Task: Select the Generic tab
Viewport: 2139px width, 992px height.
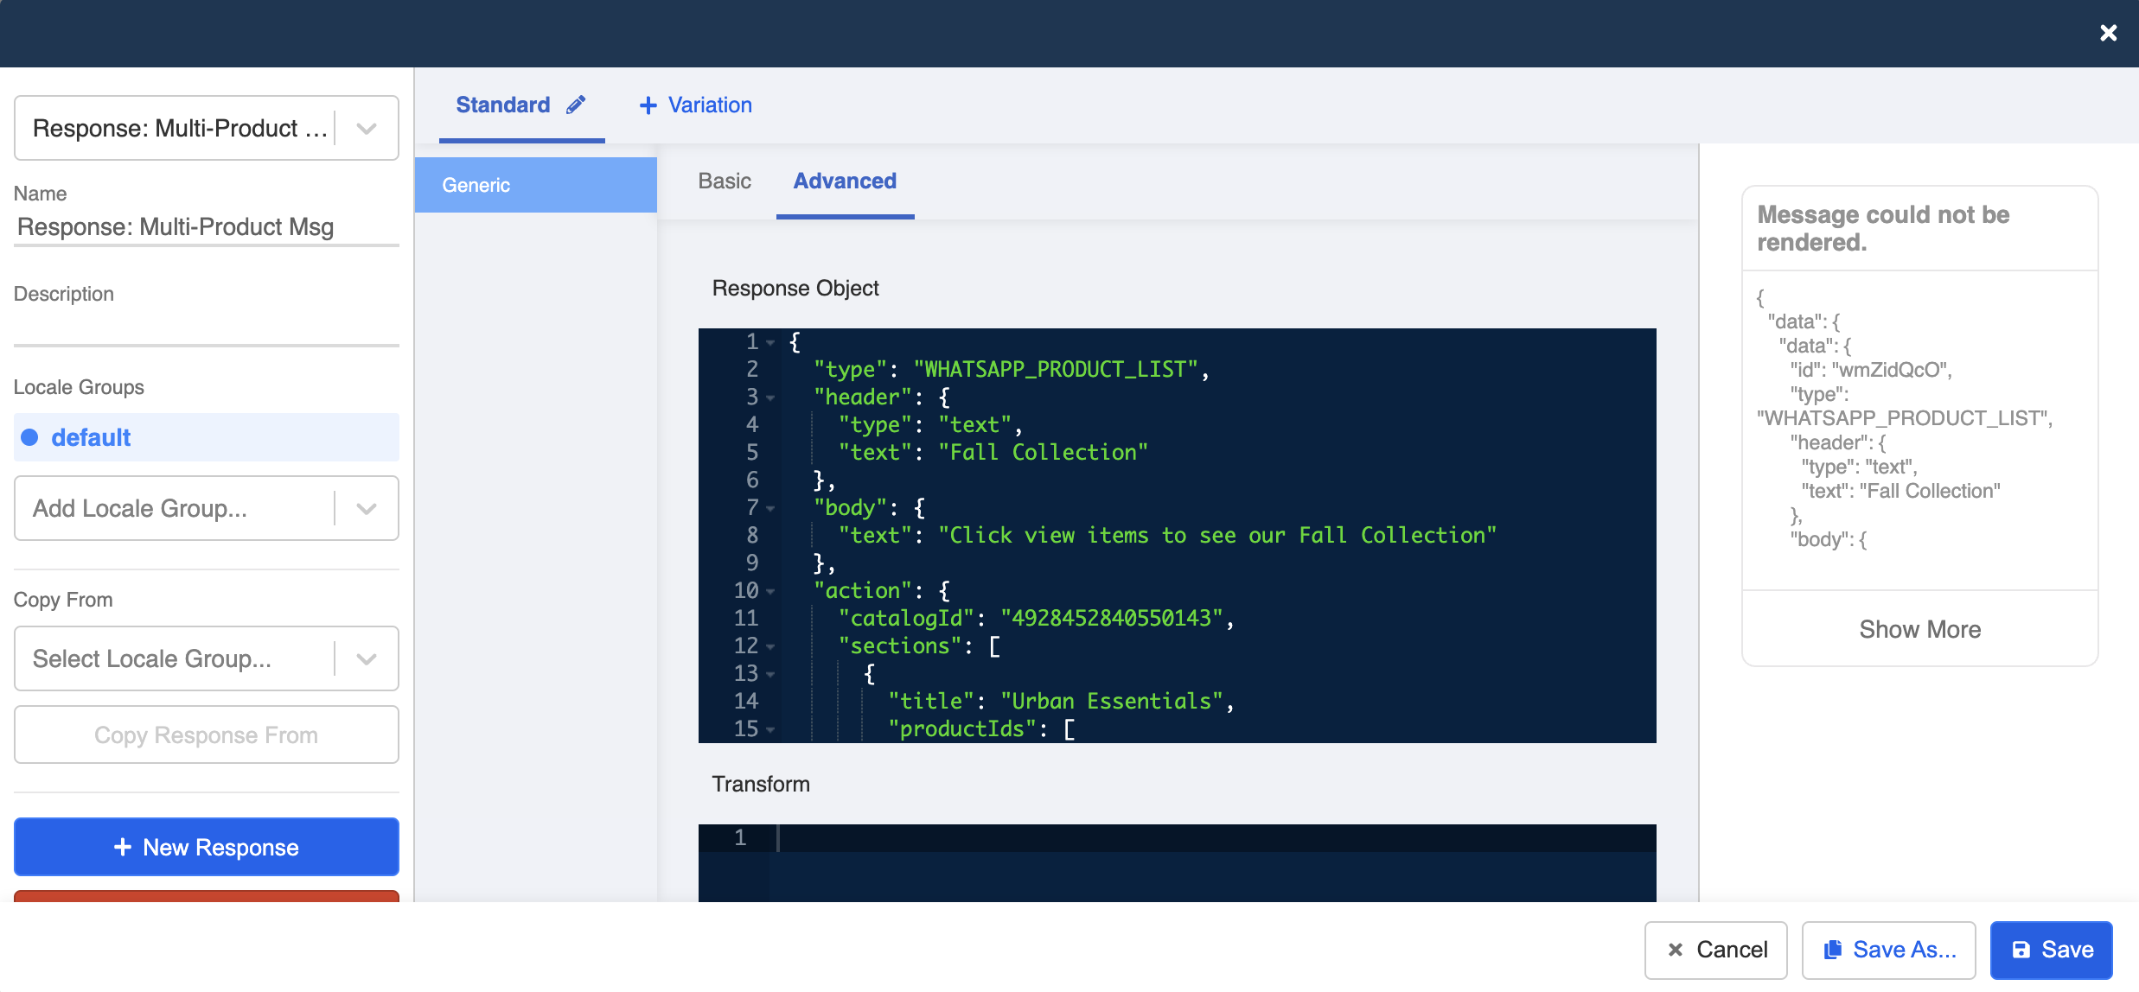Action: coord(476,184)
